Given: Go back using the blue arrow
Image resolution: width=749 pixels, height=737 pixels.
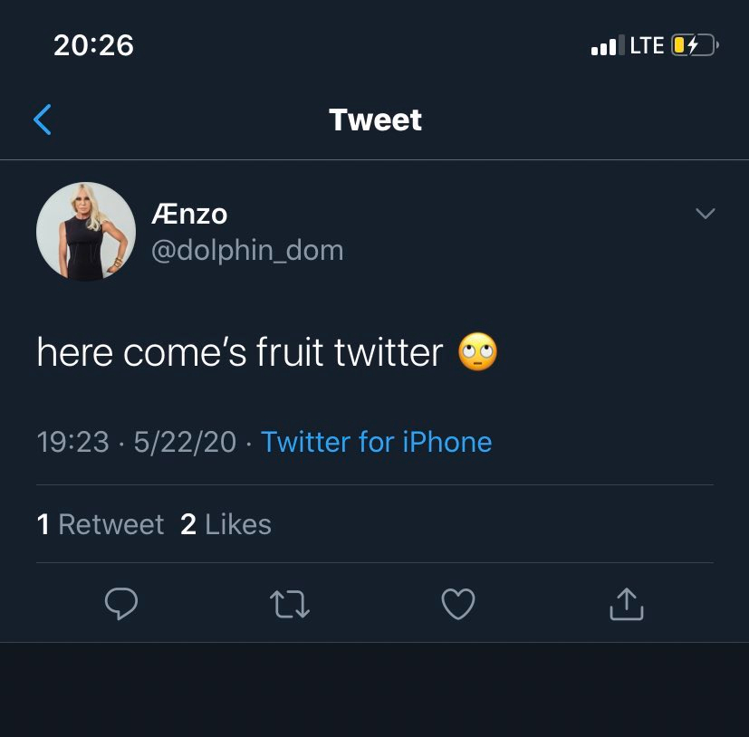Looking at the screenshot, I should click(43, 120).
